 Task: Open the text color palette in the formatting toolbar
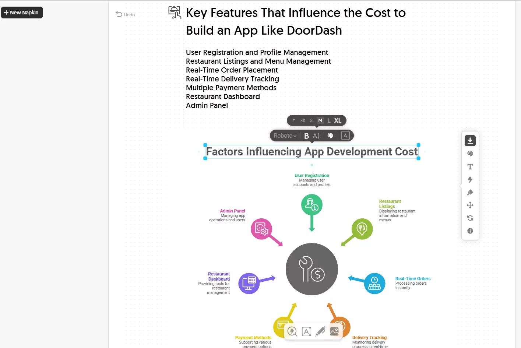coord(330,136)
